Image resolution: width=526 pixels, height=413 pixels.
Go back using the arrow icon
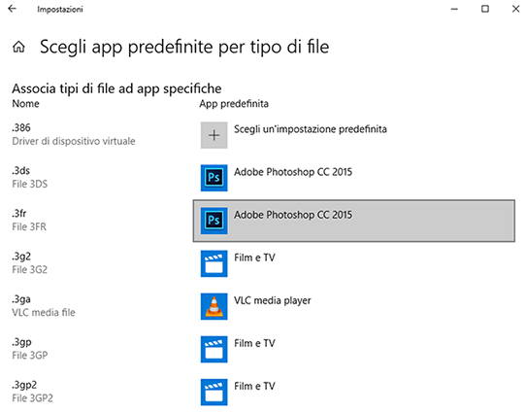pos(12,9)
